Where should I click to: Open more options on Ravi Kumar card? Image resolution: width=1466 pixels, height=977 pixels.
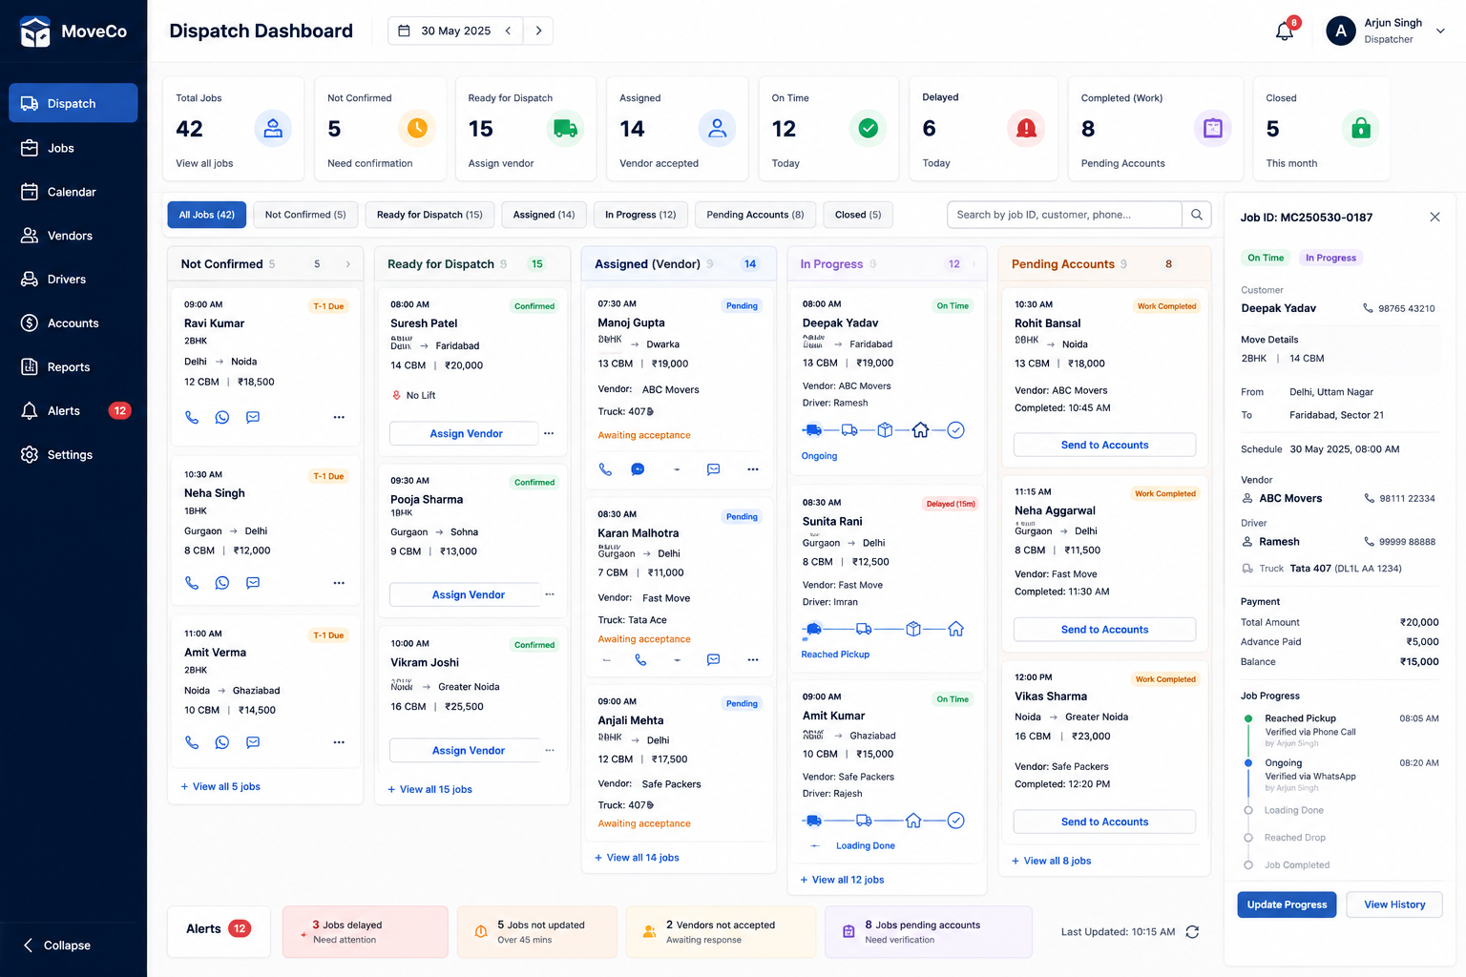pos(339,417)
